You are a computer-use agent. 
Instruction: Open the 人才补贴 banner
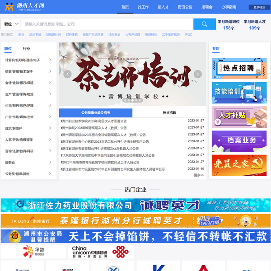pyautogui.click(x=239, y=116)
